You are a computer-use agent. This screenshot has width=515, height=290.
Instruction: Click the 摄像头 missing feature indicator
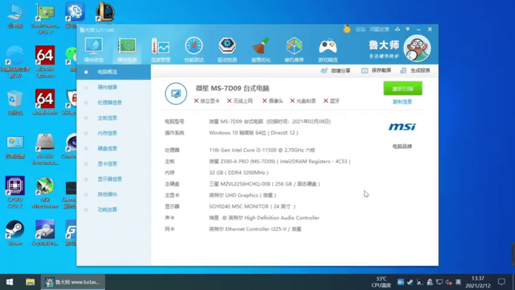[273, 101]
